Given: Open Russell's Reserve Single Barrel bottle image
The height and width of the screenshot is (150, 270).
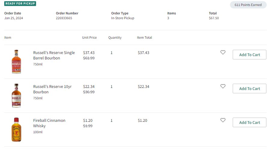Looking at the screenshot, I should point(16,62).
